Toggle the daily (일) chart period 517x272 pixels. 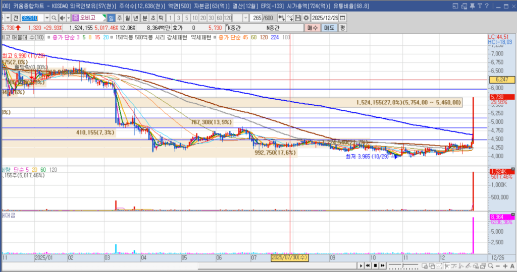pos(111,18)
